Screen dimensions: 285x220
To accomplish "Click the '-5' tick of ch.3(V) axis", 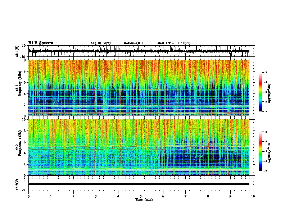I will click(x=24, y=190).
